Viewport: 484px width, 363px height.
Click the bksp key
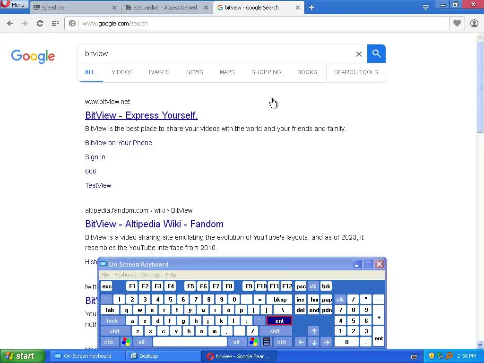pyautogui.click(x=280, y=300)
